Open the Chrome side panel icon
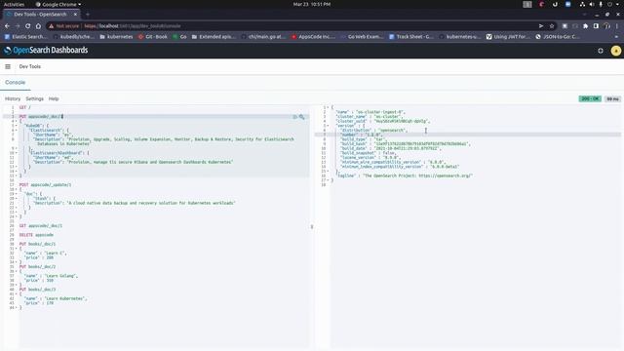The height and width of the screenshot is (351, 624). 596,26
